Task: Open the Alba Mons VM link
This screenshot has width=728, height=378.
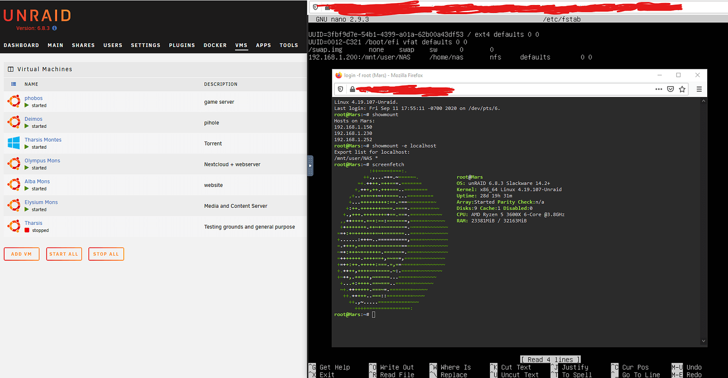Action: coord(37,181)
